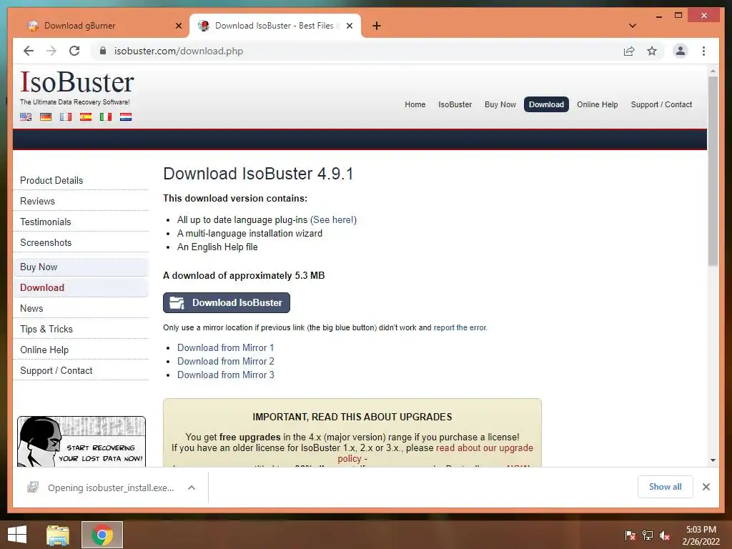
Task: Select the German flag language
Action: (x=46, y=117)
